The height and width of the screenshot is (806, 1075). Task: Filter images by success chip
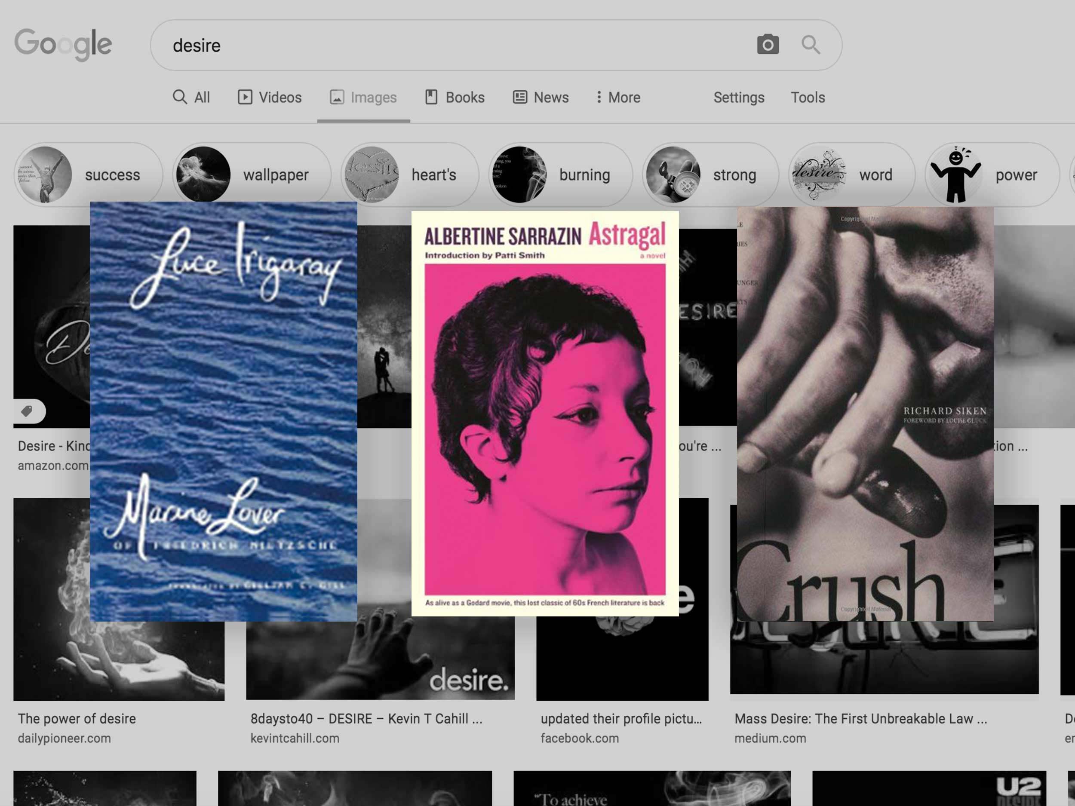tap(88, 175)
